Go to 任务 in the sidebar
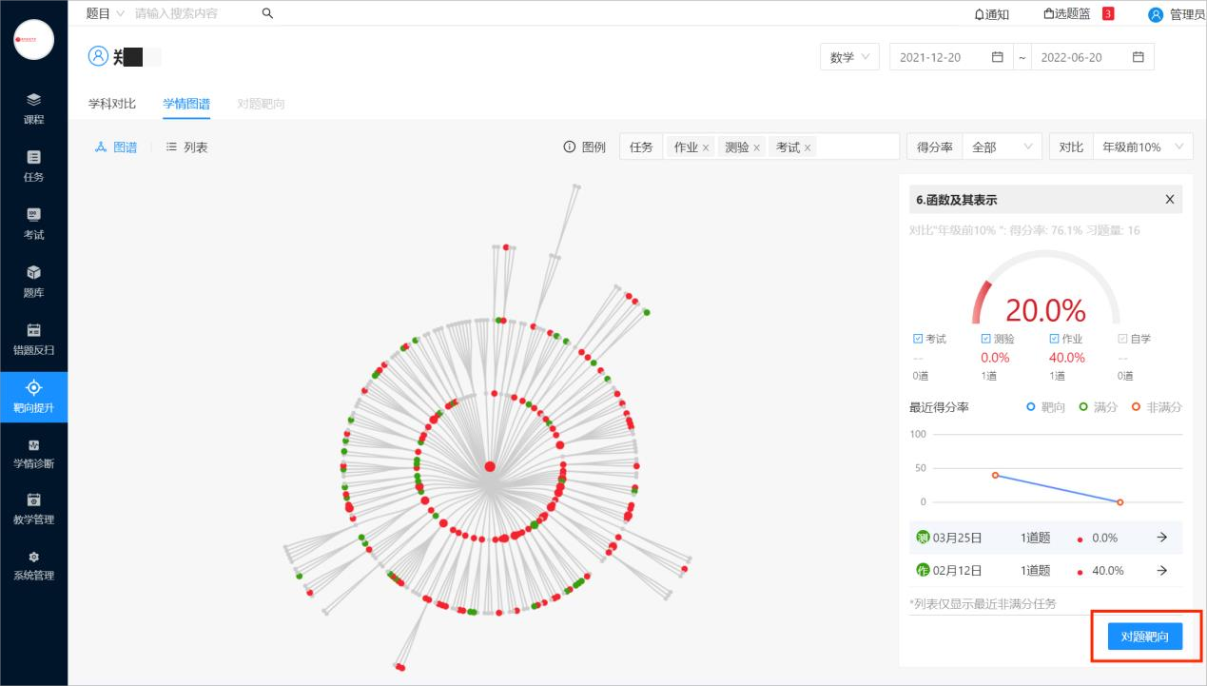Image resolution: width=1207 pixels, height=686 pixels. coord(33,167)
